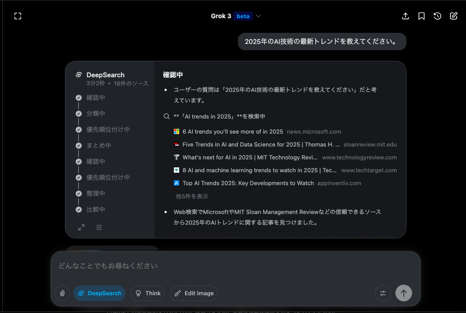The width and height of the screenshot is (466, 313).
Task: Click the sloanreview.mit.edu domain text
Action: click(370, 144)
